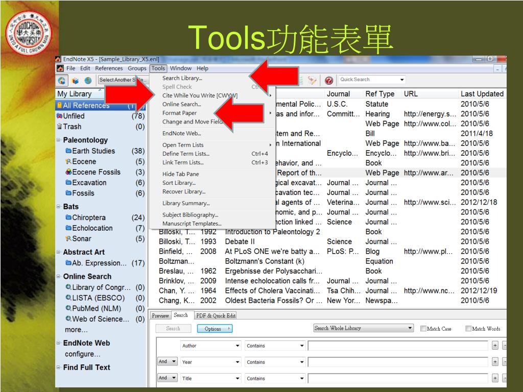
Task: Open the References menu
Action: (109, 68)
